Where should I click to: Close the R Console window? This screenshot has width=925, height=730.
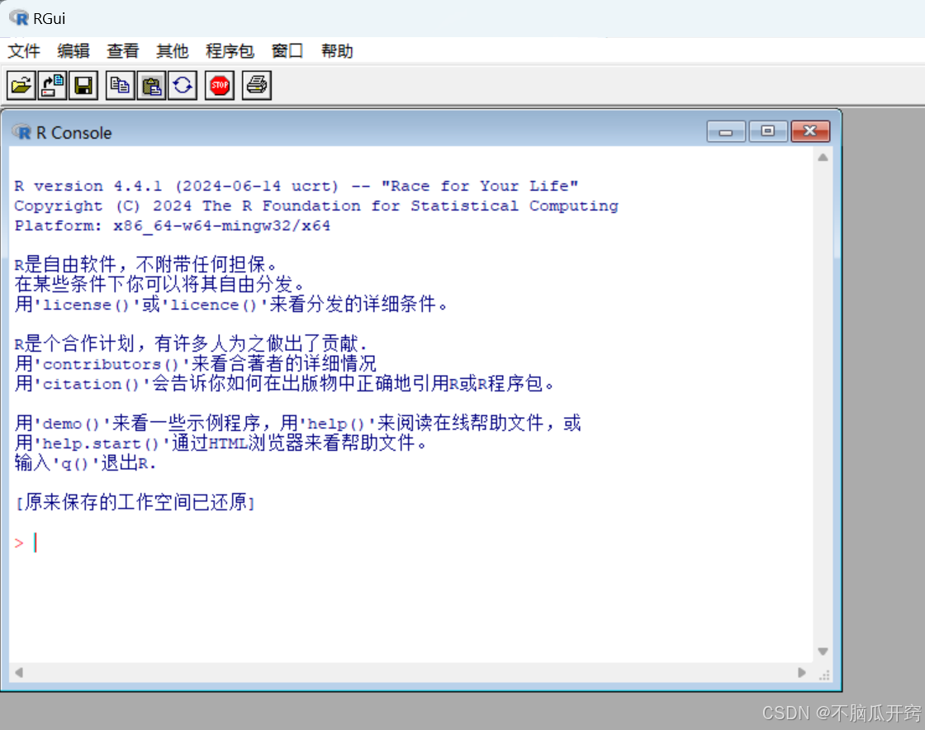[x=810, y=131]
